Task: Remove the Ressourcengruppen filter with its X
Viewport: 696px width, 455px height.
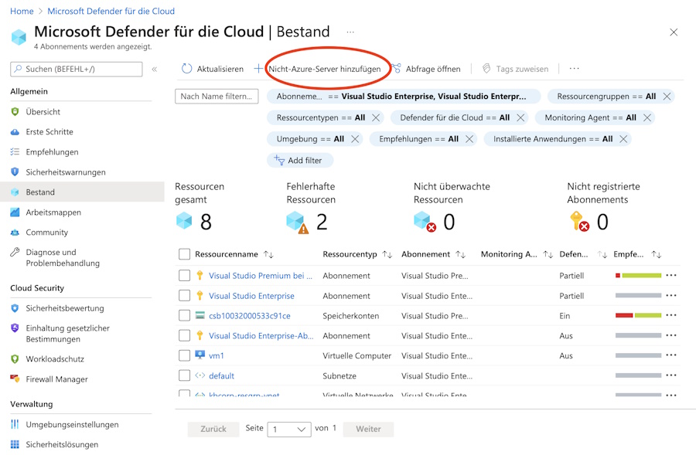Action: [667, 97]
